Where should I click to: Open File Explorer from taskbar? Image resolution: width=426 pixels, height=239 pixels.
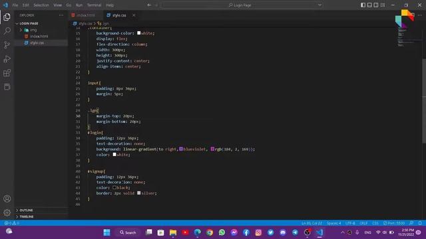[x=173, y=232]
